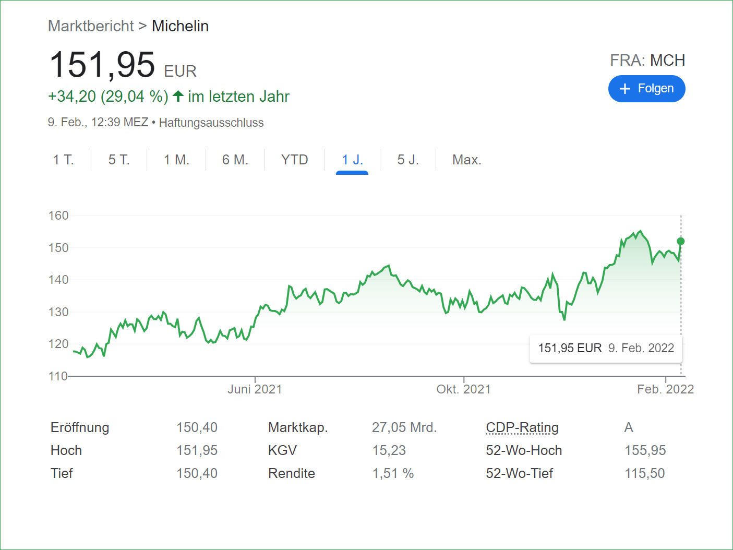The height and width of the screenshot is (550, 733).
Task: Click the 52-Wo-Tief value 115,50
Action: click(645, 473)
